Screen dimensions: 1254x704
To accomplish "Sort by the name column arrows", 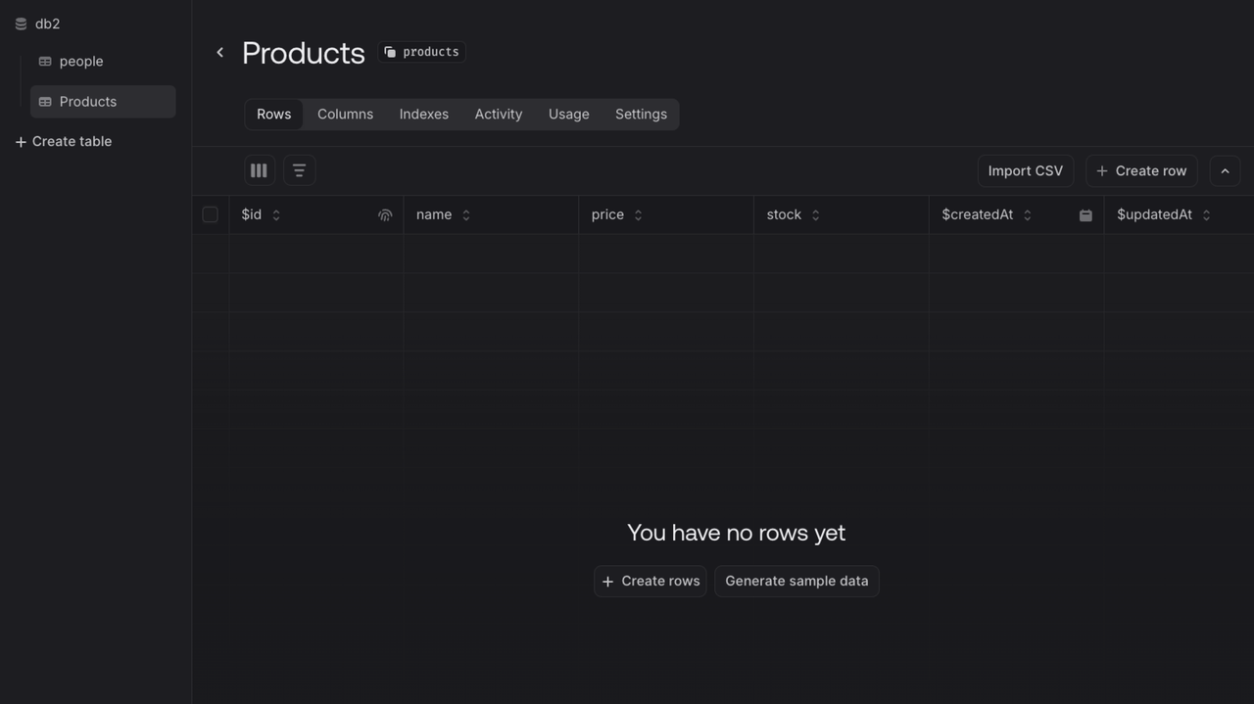I will 466,215.
